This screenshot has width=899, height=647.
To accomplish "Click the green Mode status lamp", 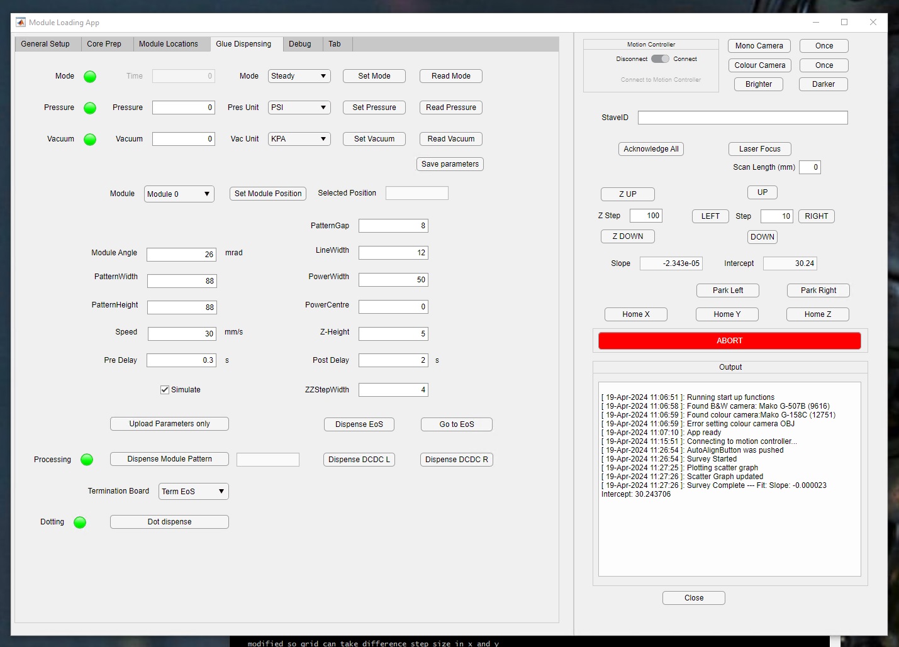I will click(x=90, y=77).
